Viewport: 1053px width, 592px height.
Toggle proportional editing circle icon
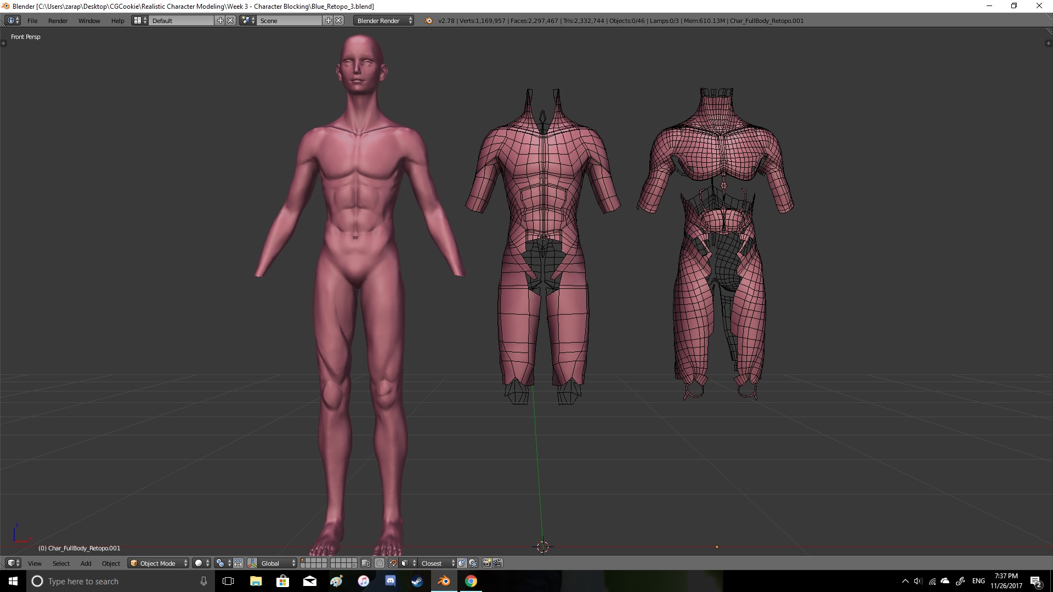click(380, 563)
